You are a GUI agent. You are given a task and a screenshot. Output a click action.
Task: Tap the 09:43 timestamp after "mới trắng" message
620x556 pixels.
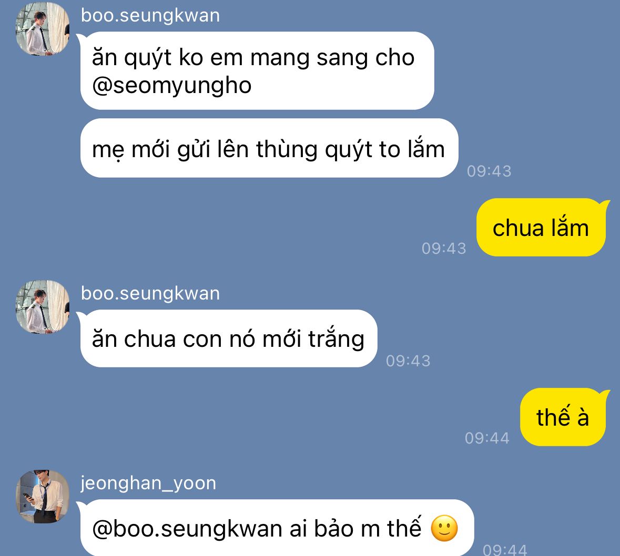408,361
